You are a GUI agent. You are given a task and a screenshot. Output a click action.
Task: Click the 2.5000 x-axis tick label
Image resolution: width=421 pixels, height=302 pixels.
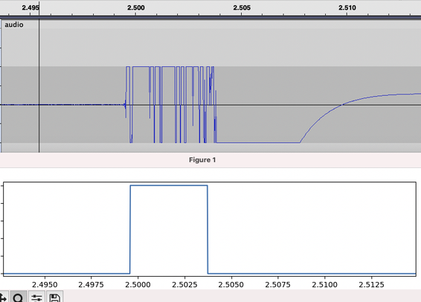pos(138,285)
